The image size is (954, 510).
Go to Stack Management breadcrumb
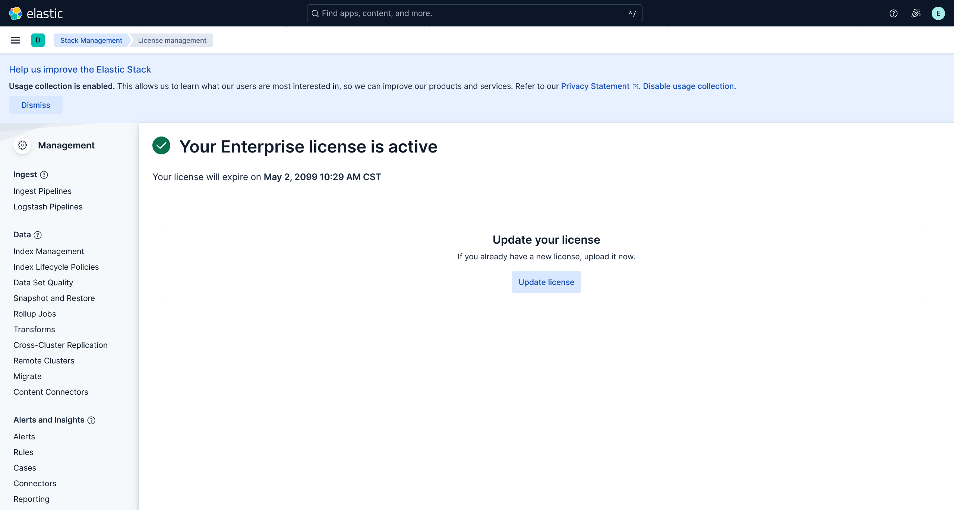91,40
